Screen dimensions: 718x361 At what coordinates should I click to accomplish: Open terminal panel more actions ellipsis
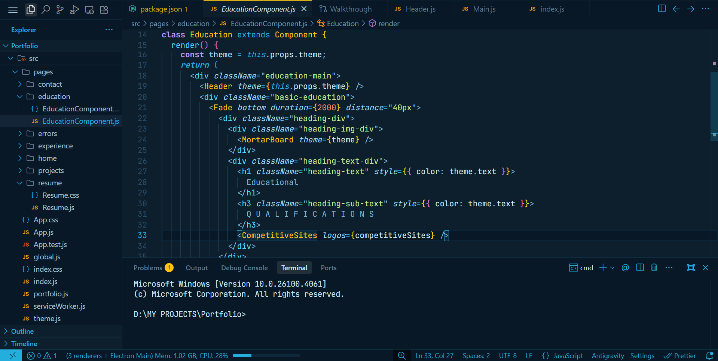[x=669, y=268]
